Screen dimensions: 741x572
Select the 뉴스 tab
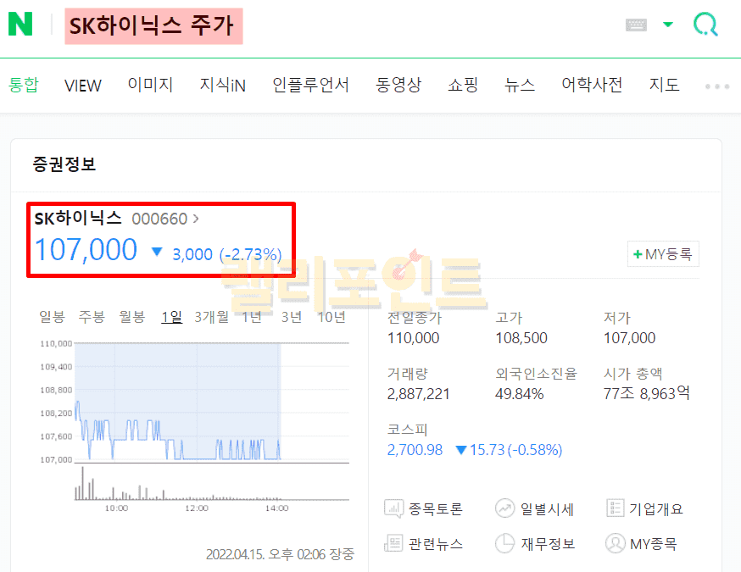click(x=520, y=85)
